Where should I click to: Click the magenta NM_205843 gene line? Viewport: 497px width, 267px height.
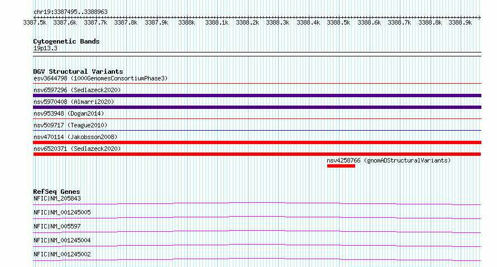pos(257,203)
